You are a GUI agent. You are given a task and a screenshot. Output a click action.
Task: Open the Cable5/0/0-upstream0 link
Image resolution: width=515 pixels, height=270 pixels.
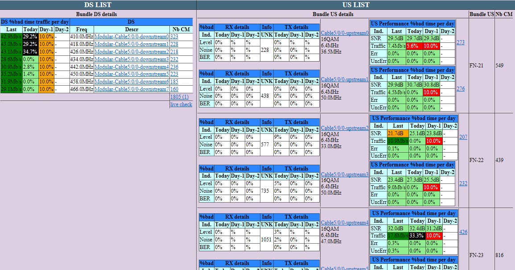pyautogui.click(x=344, y=32)
